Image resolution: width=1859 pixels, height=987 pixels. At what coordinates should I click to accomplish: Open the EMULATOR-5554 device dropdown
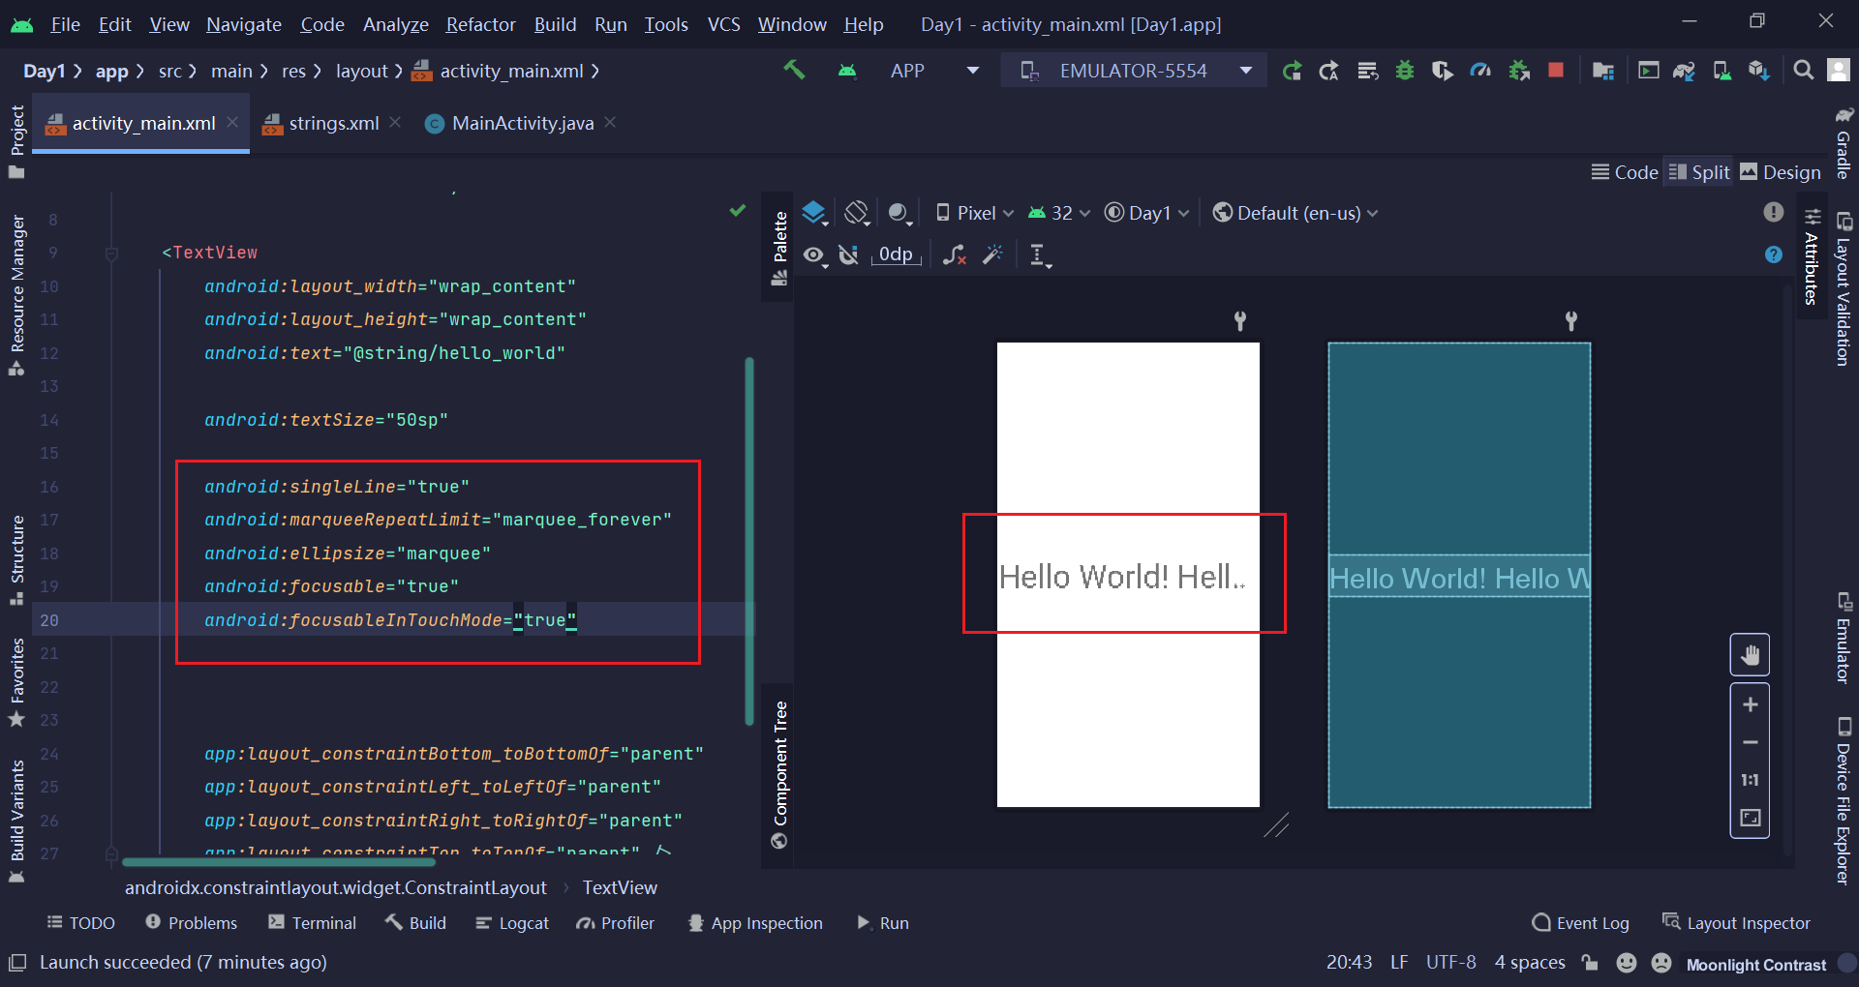pyautogui.click(x=1134, y=71)
